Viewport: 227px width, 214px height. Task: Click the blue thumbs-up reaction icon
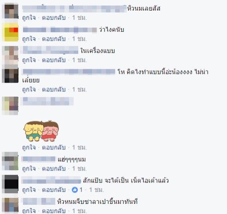click(x=75, y=190)
